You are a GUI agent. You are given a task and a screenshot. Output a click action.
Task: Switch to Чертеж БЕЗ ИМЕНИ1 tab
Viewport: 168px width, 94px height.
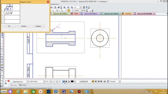90,14
